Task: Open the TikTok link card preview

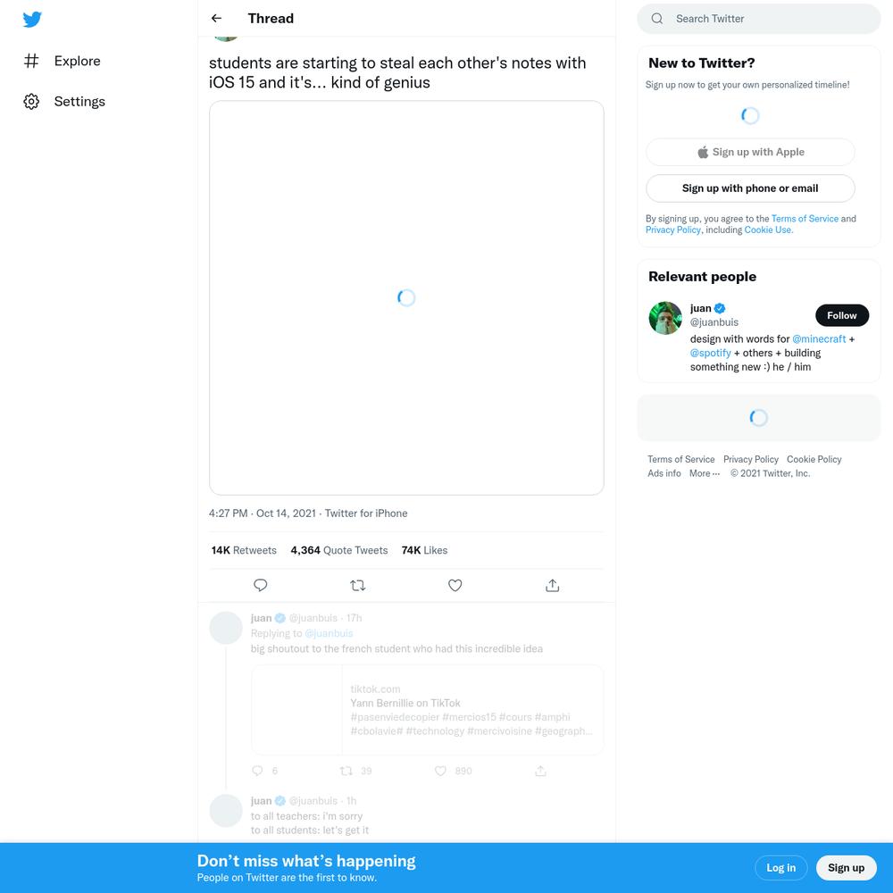Action: pos(427,710)
